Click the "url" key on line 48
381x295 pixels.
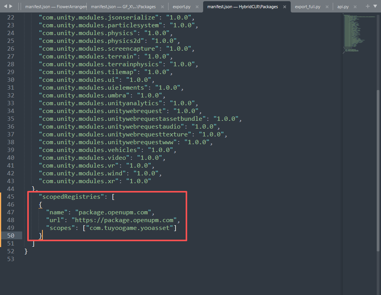click(x=55, y=220)
